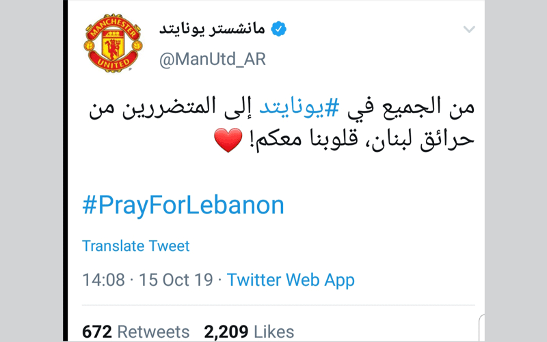Open the @ManUtd_AR profile handle
Screen dimensions: 547x342
point(212,60)
